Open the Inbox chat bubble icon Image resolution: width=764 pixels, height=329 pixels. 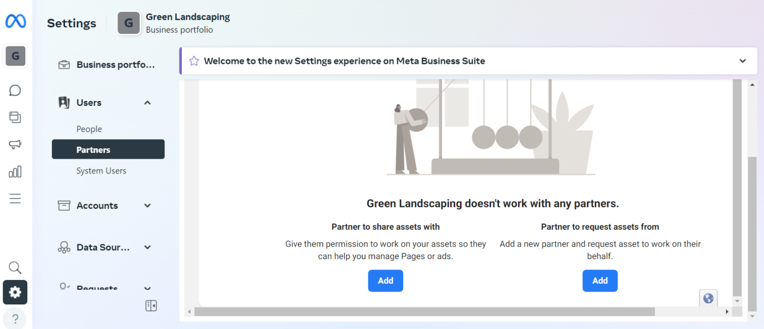(15, 90)
